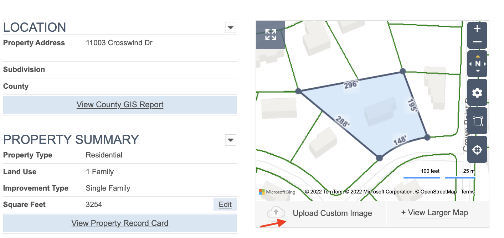The height and width of the screenshot is (238, 504).
Task: Zoom in on the parcel map
Action: (477, 29)
